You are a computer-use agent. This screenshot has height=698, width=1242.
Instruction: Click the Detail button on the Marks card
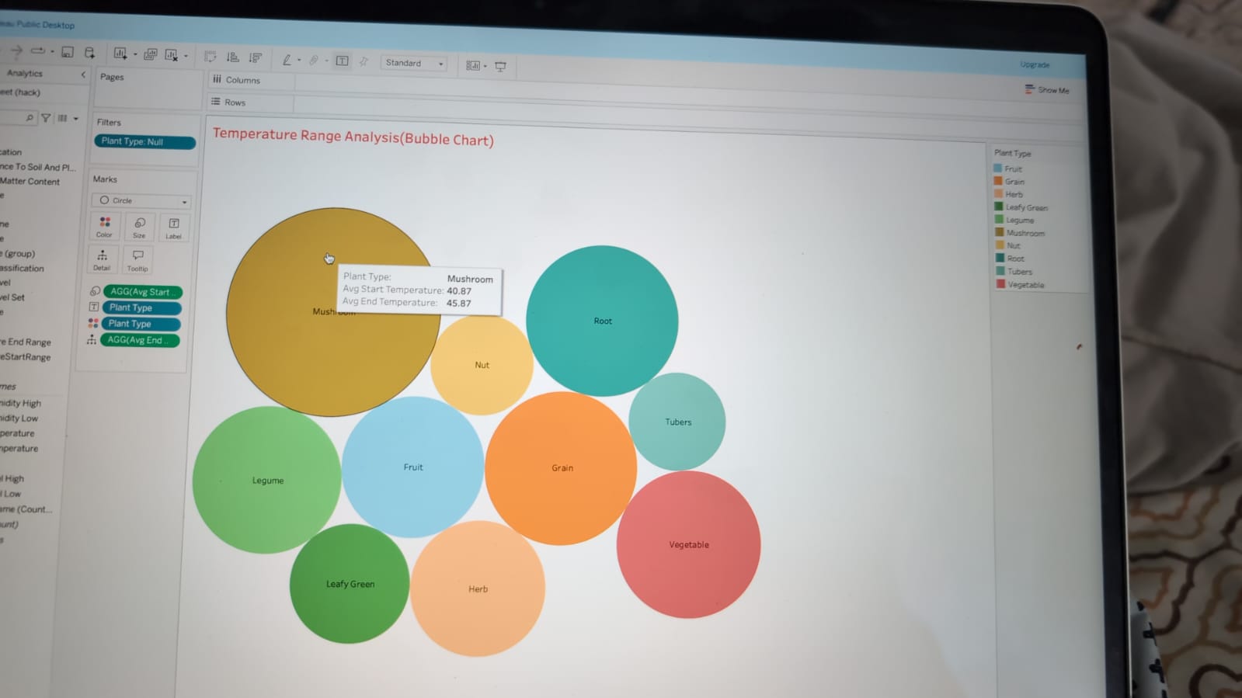pos(102,260)
